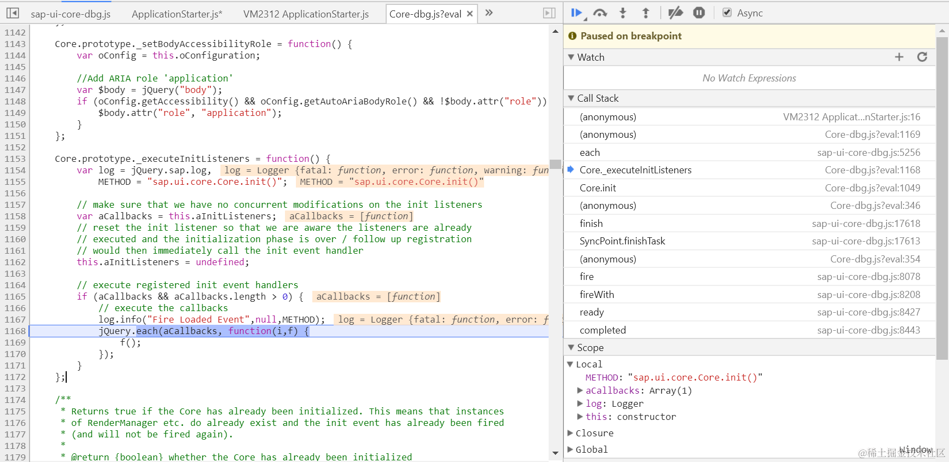Screen dimensions: 949x462
Task: Close the Core-dbg.js?eval tab
Action: [x=470, y=14]
